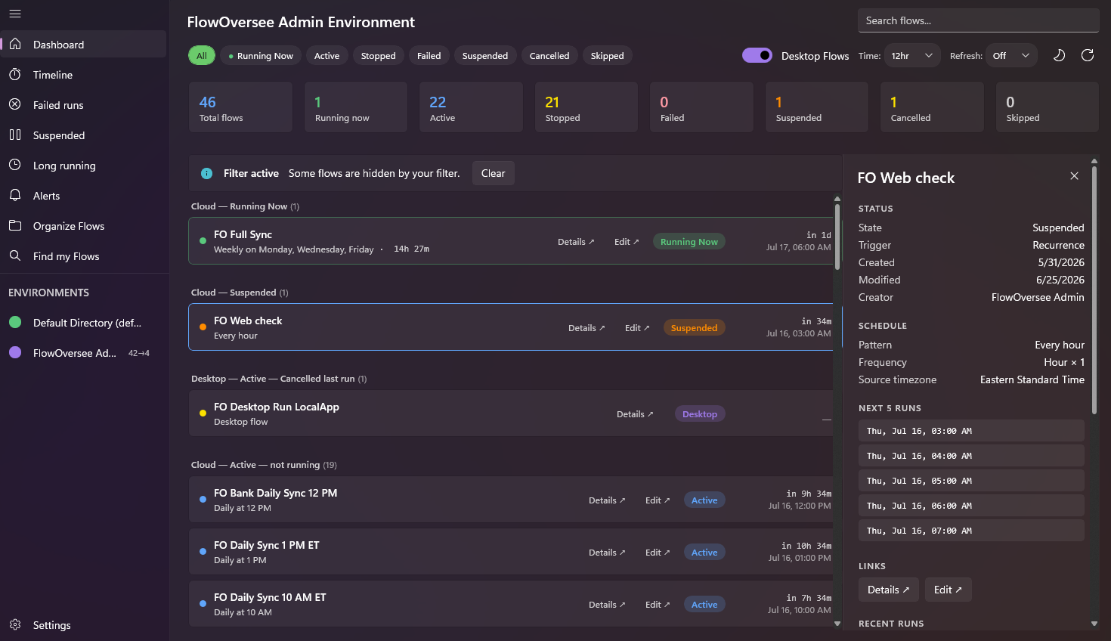Click the Alerts bell icon

pos(15,195)
